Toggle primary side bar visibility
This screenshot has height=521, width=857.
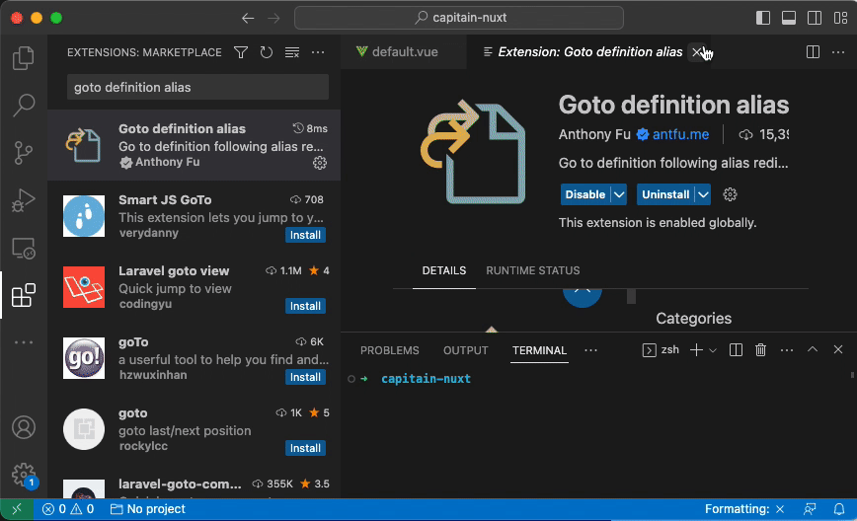coord(763,18)
